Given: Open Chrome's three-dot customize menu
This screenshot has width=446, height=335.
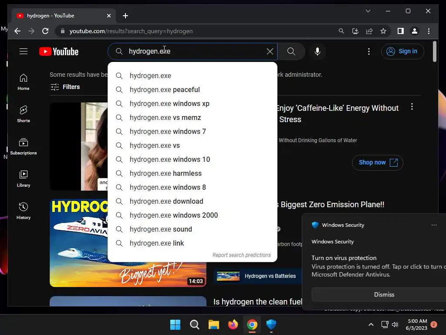Looking at the screenshot, I should [429, 31].
